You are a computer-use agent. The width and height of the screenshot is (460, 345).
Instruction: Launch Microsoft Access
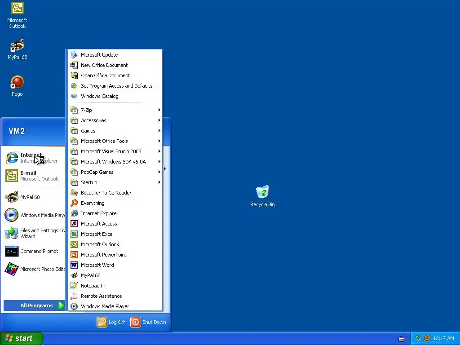click(115, 224)
